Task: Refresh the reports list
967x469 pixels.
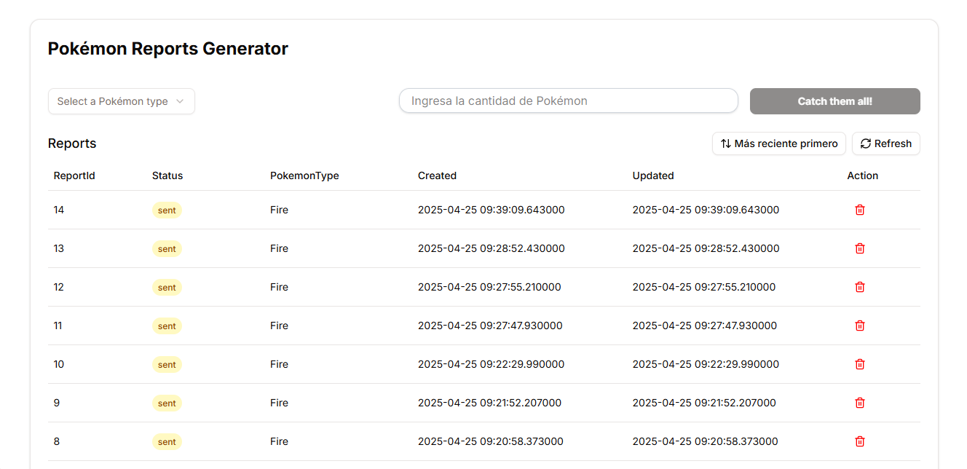Action: [885, 143]
